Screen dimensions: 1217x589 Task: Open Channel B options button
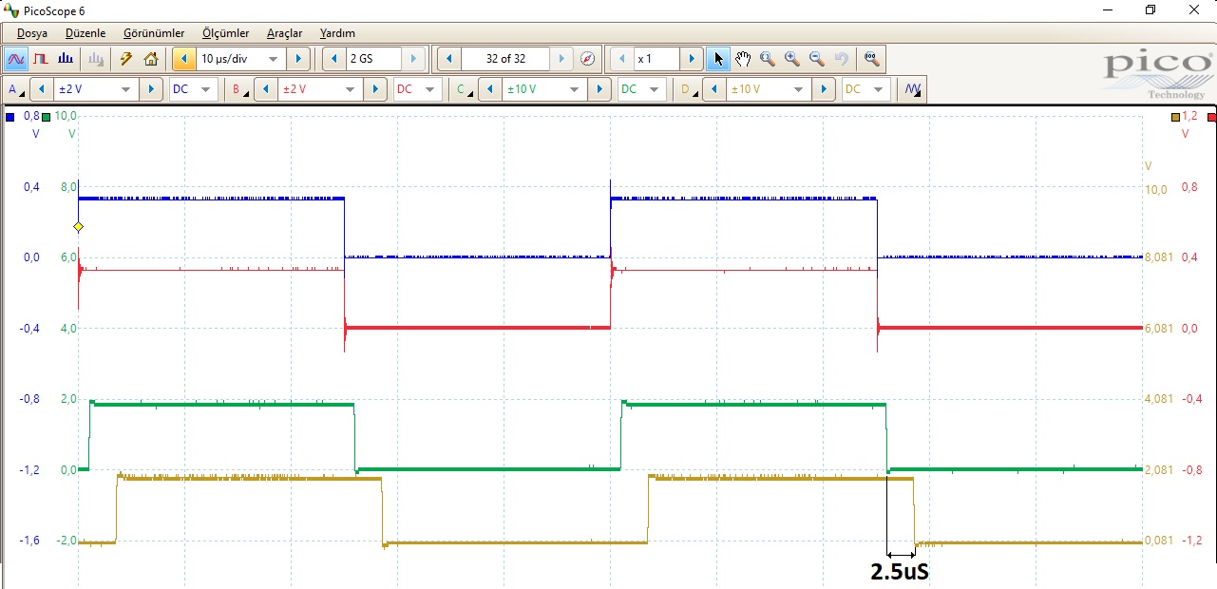(239, 89)
